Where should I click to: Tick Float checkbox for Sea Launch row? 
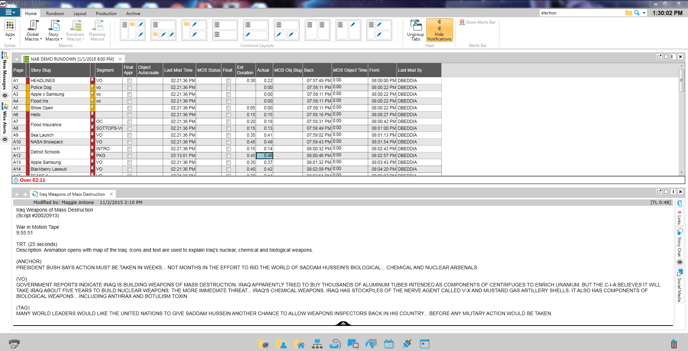pos(228,136)
